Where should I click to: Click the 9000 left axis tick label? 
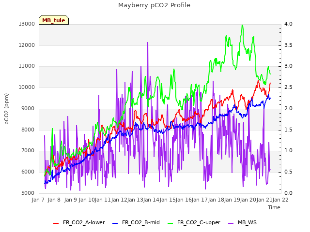tap(28, 108)
